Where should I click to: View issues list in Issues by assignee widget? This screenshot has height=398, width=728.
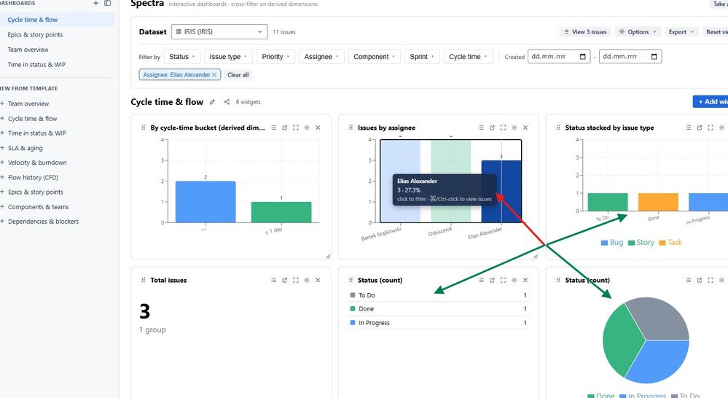[481, 128]
